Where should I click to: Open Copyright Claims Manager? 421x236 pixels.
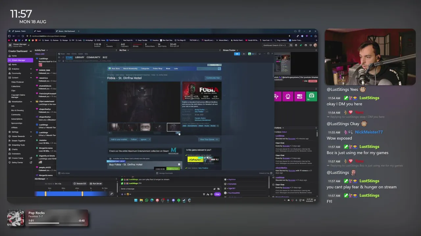18,96
